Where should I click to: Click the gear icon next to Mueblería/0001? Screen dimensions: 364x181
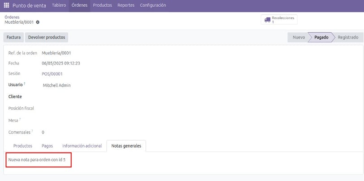(x=38, y=22)
